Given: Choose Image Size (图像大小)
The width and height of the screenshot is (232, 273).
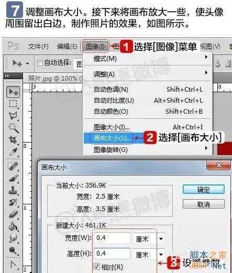Looking at the screenshot, I should pos(148,127).
